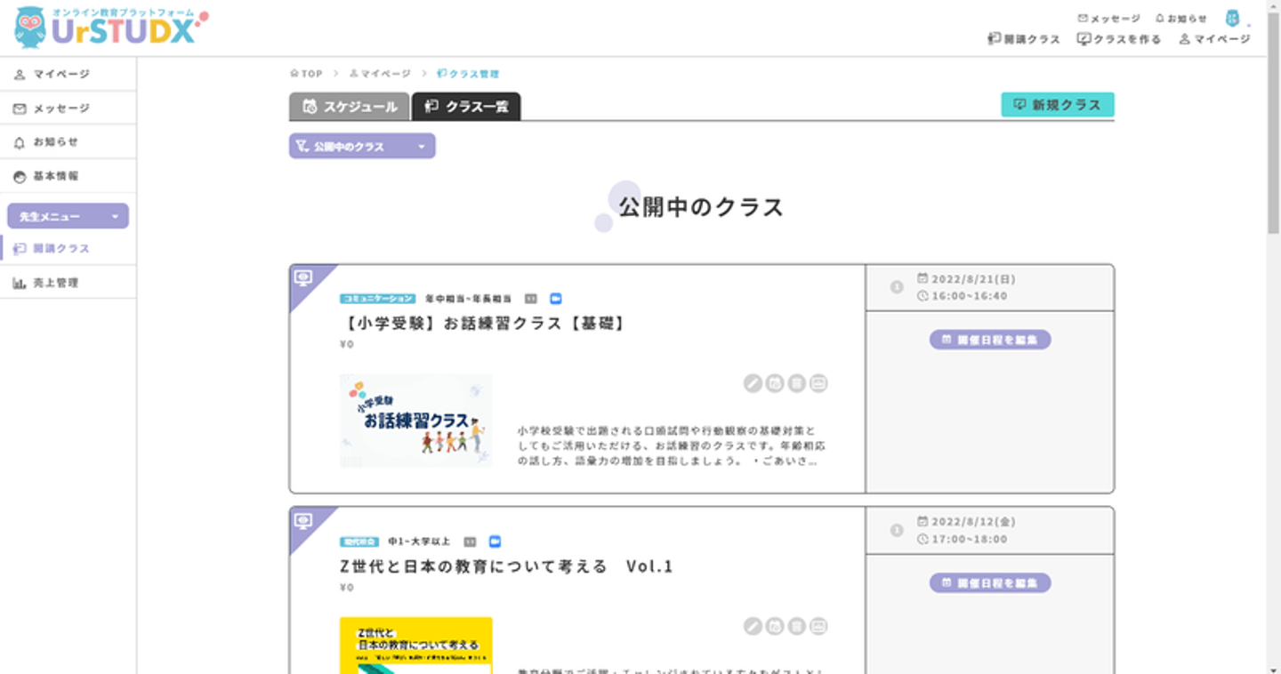The image size is (1281, 674).
Task: Click the コミュニケーション category tag
Action: [377, 299]
